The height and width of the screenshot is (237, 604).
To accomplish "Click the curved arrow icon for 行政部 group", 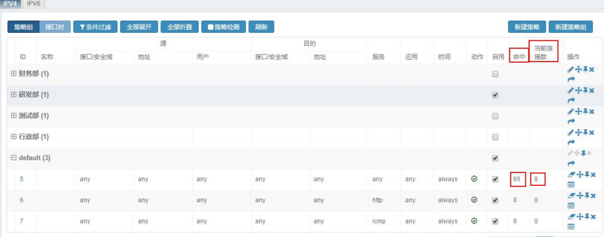I will [571, 143].
